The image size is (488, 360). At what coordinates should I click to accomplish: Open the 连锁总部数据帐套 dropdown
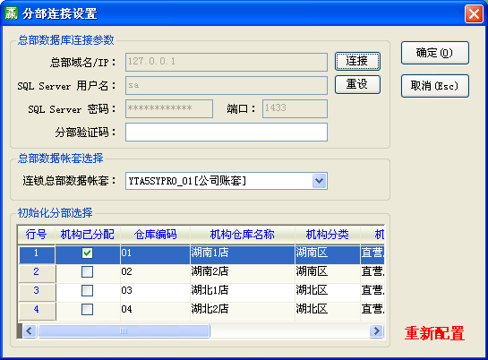point(319,181)
